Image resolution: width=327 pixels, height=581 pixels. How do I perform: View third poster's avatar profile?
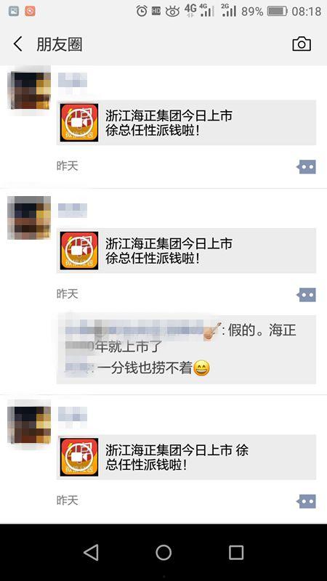coord(29,422)
